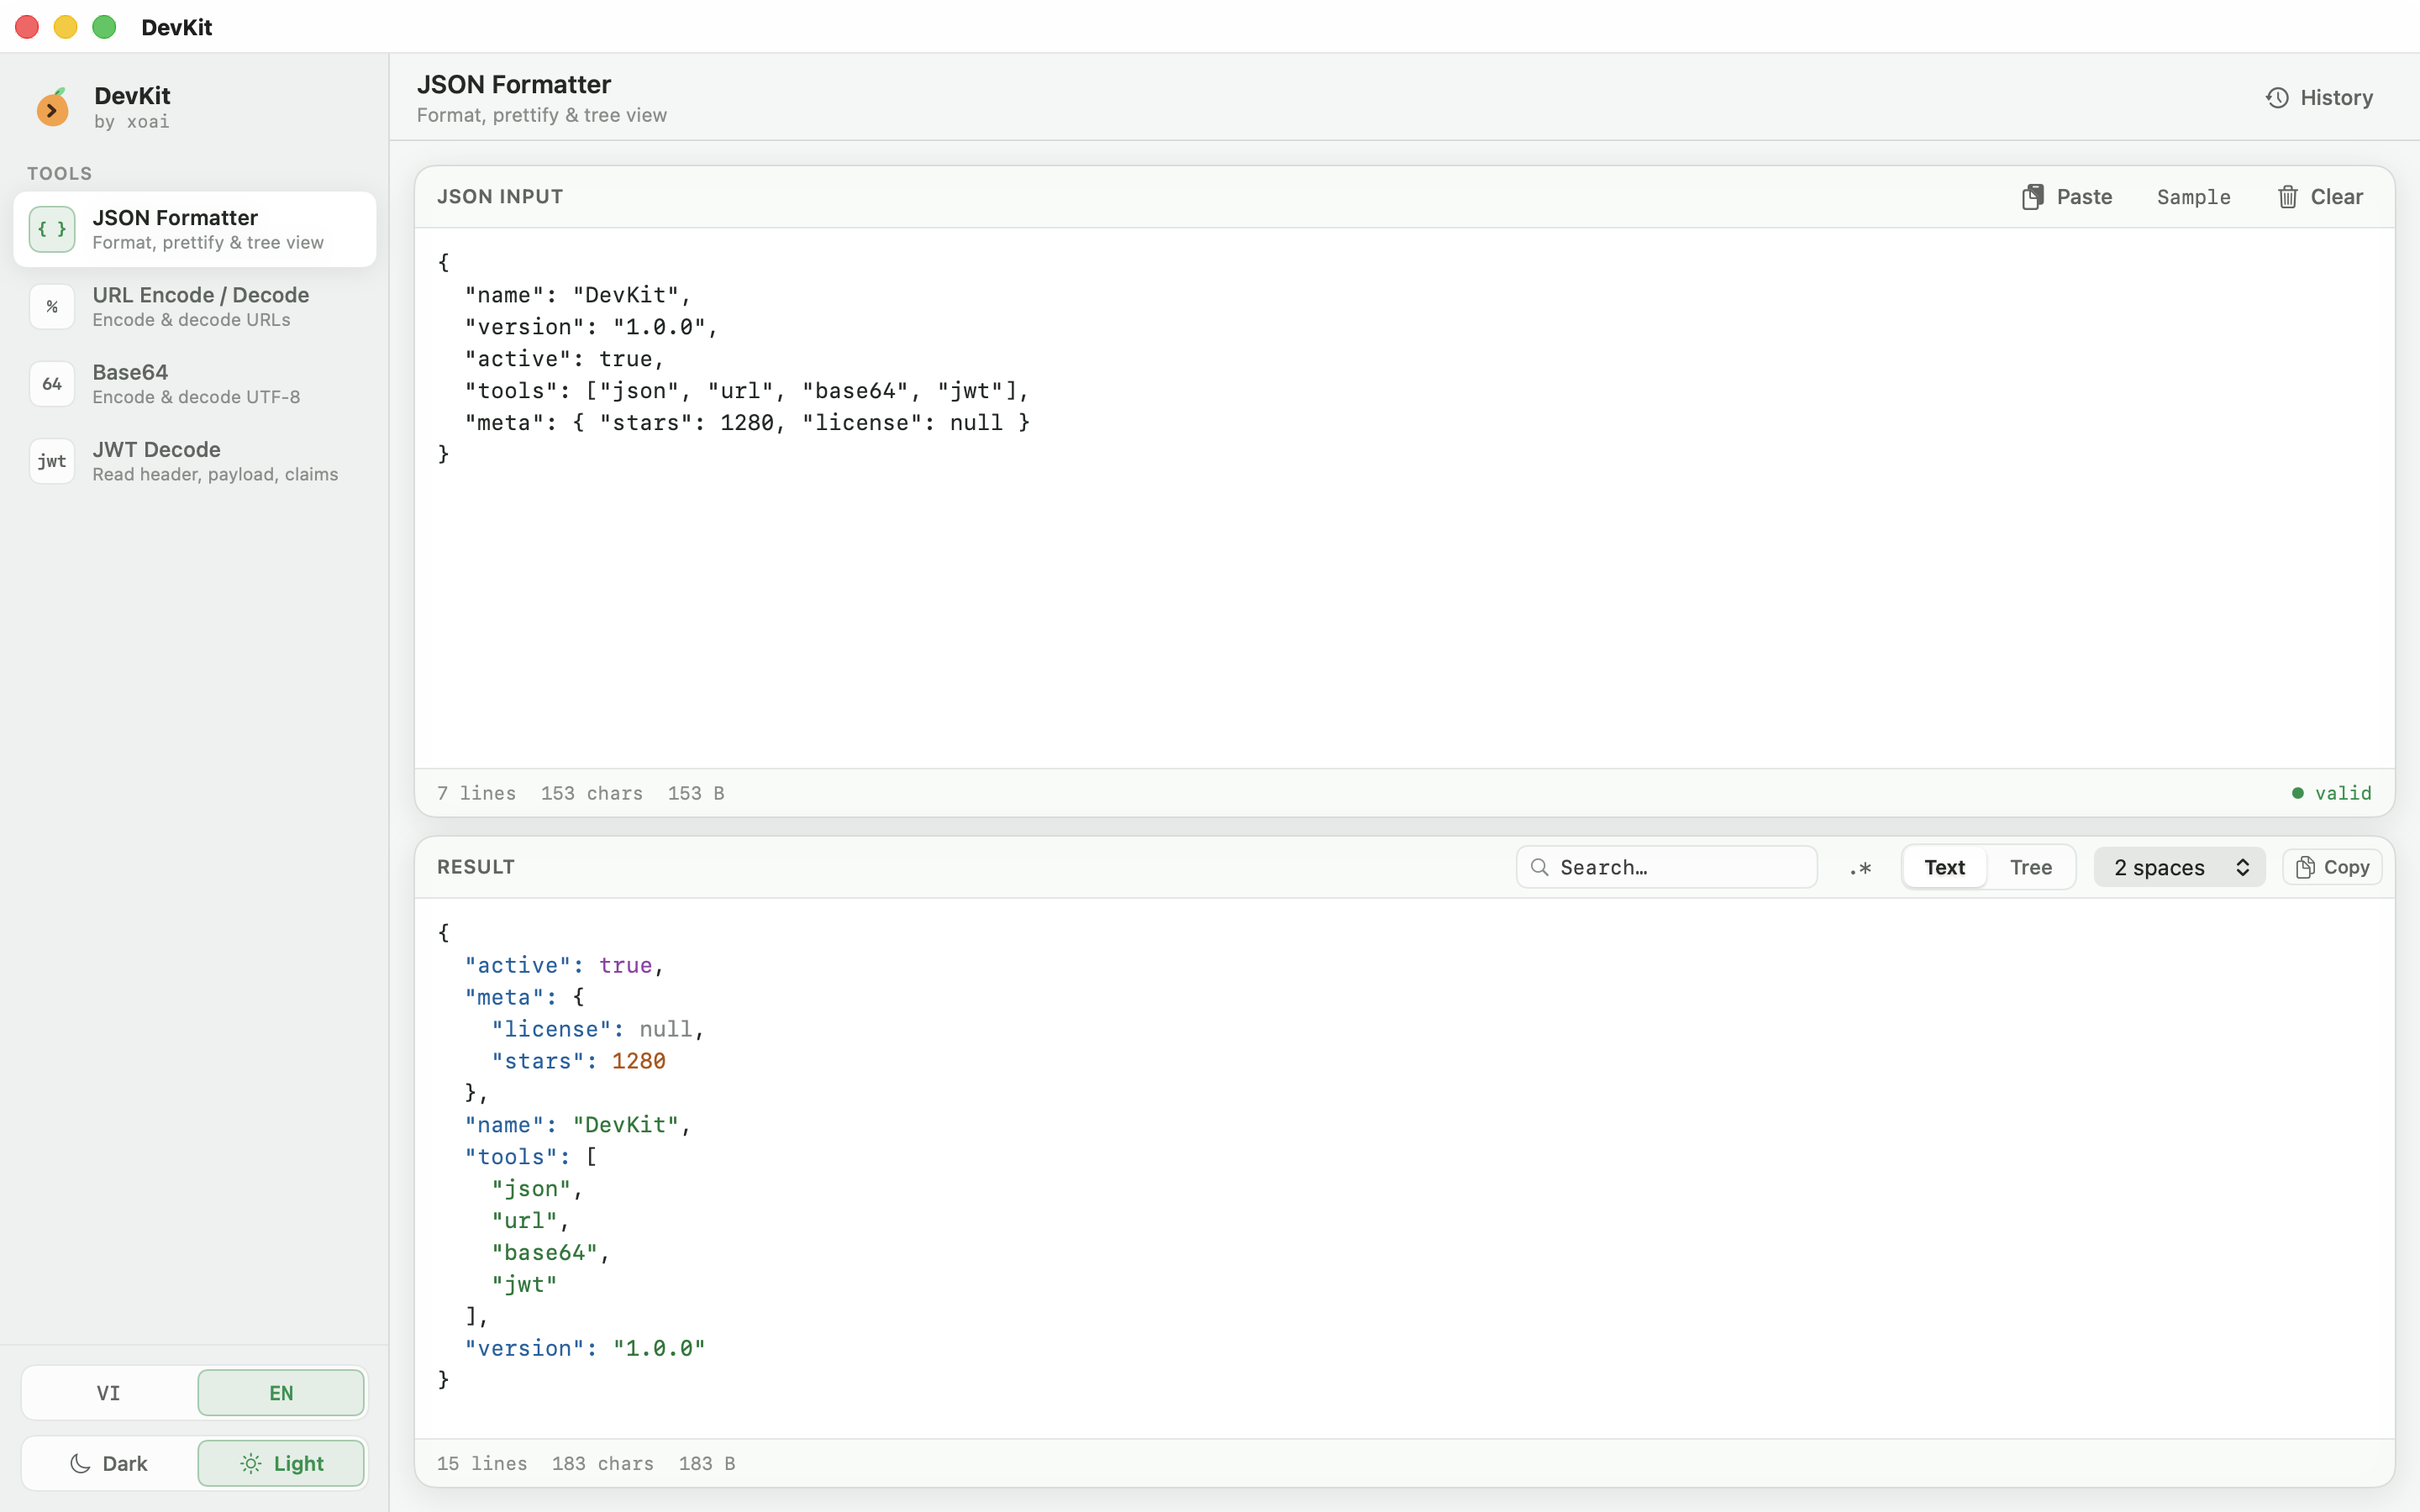Screen dimensions: 2420x1512
Task: Open the URL Encode / Decode tool
Action: [195, 307]
